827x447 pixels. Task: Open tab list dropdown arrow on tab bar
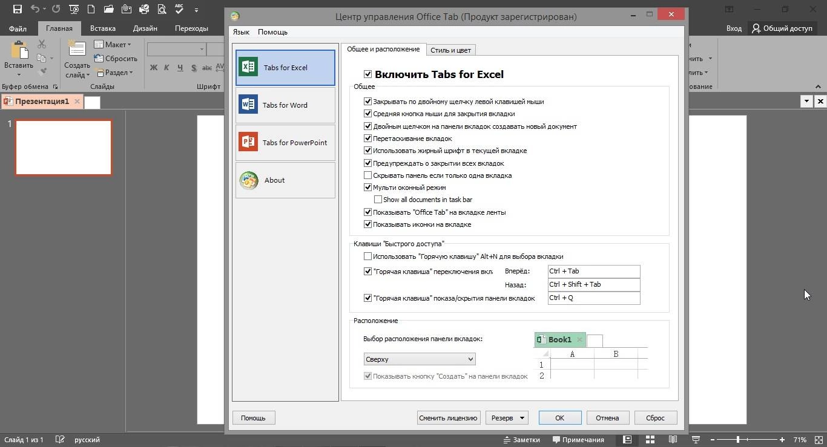806,102
